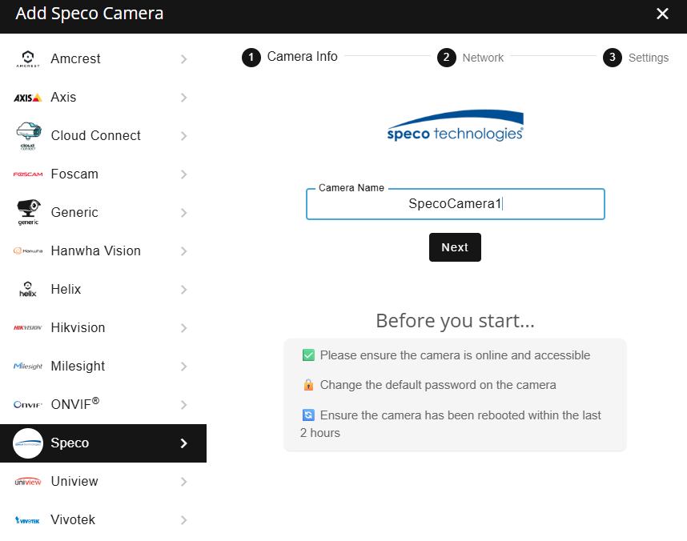This screenshot has width=687, height=541.
Task: Go to step 2 Network
Action: (470, 58)
